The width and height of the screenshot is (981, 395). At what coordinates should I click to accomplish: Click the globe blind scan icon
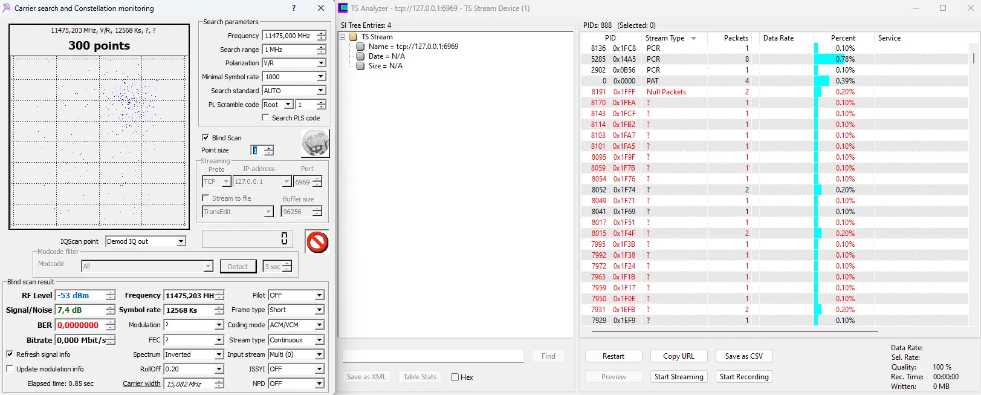315,144
